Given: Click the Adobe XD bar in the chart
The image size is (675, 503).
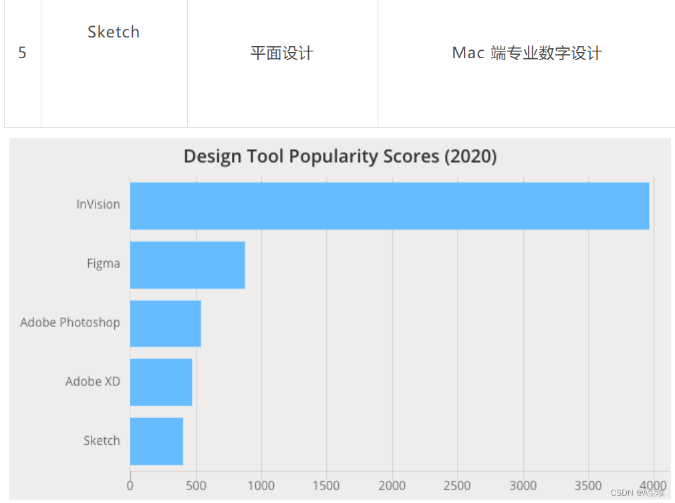Looking at the screenshot, I should (161, 383).
